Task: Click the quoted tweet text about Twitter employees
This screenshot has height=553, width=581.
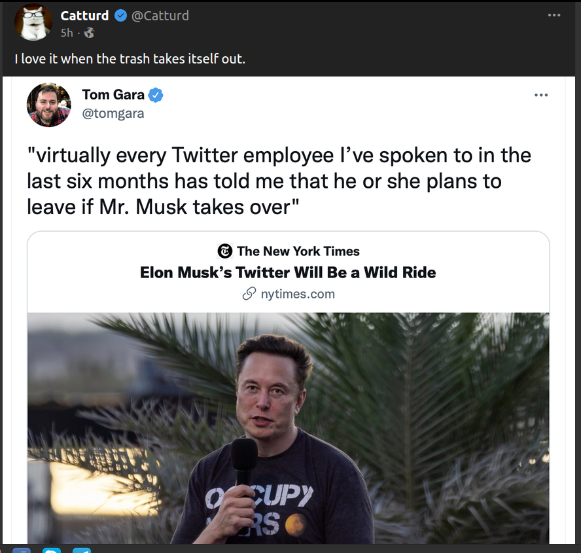Action: click(x=279, y=181)
